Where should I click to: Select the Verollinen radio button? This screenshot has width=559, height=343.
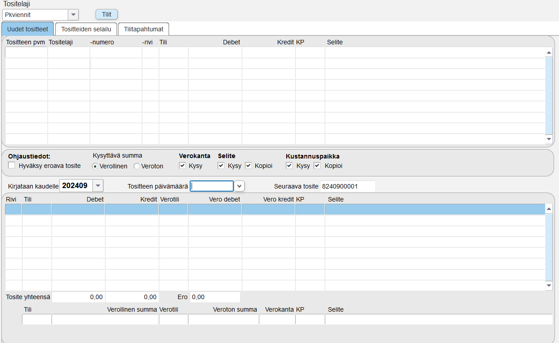click(95, 166)
